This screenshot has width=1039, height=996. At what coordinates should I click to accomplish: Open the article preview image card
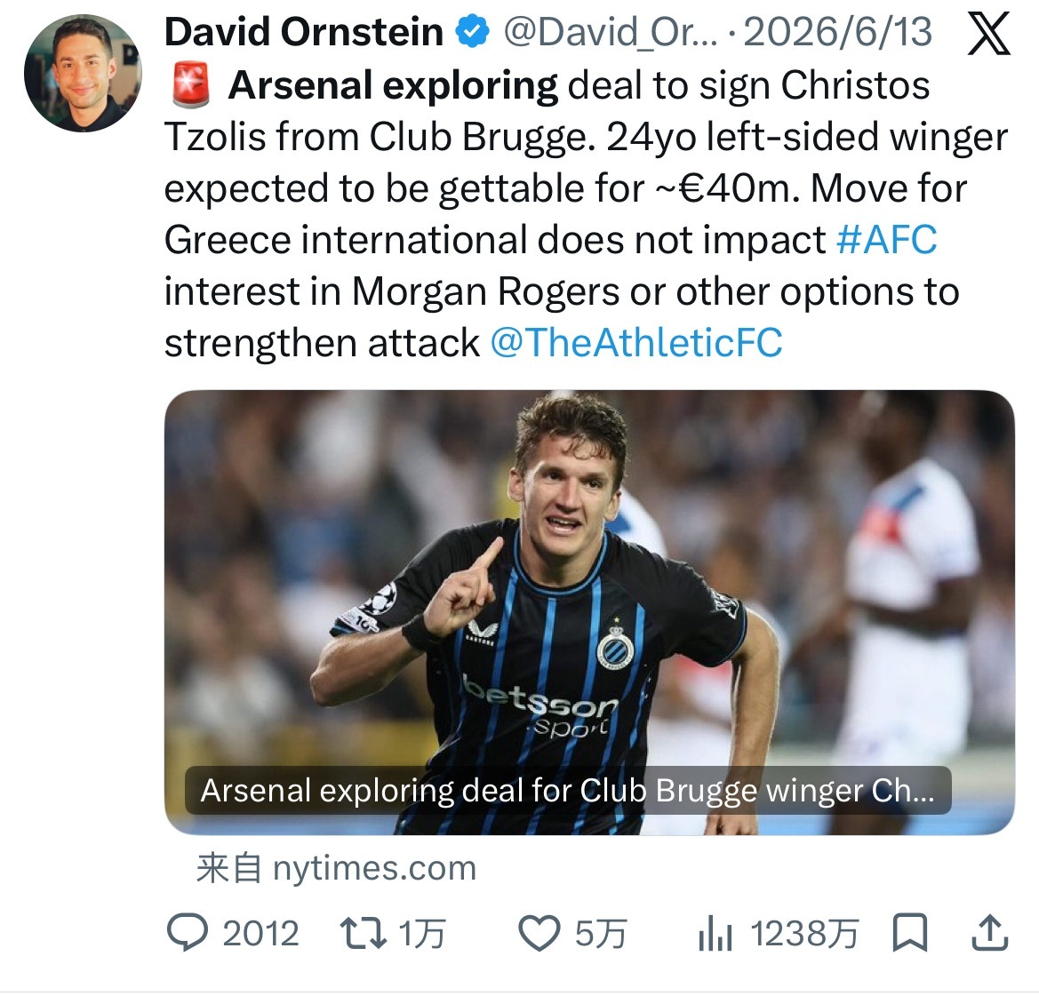[x=590, y=612]
